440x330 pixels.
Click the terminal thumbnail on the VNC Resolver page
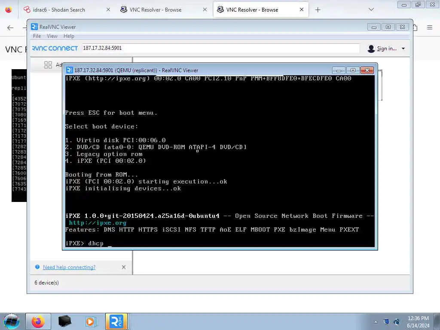(19, 135)
